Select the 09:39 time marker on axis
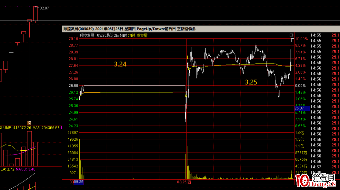The height and width of the screenshot is (190, 340). pos(78,182)
